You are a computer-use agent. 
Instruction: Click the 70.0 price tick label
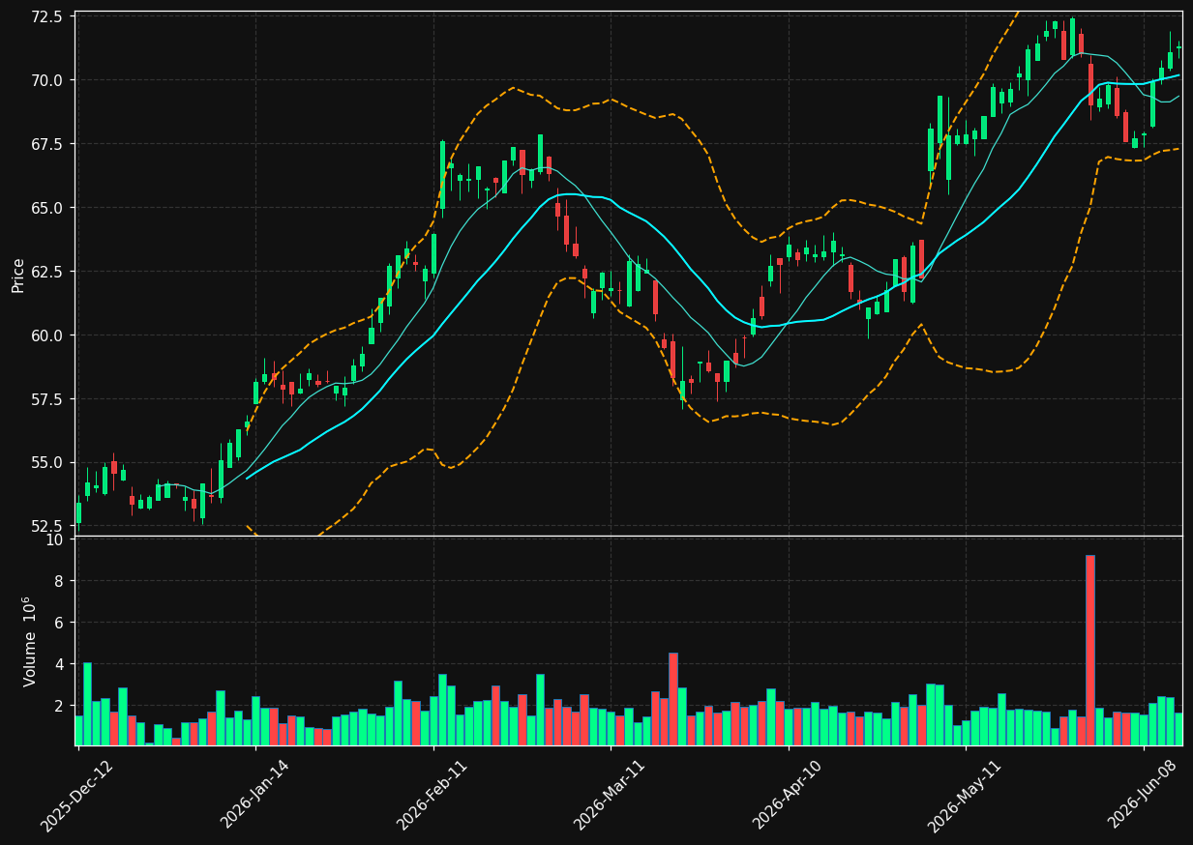(x=48, y=80)
